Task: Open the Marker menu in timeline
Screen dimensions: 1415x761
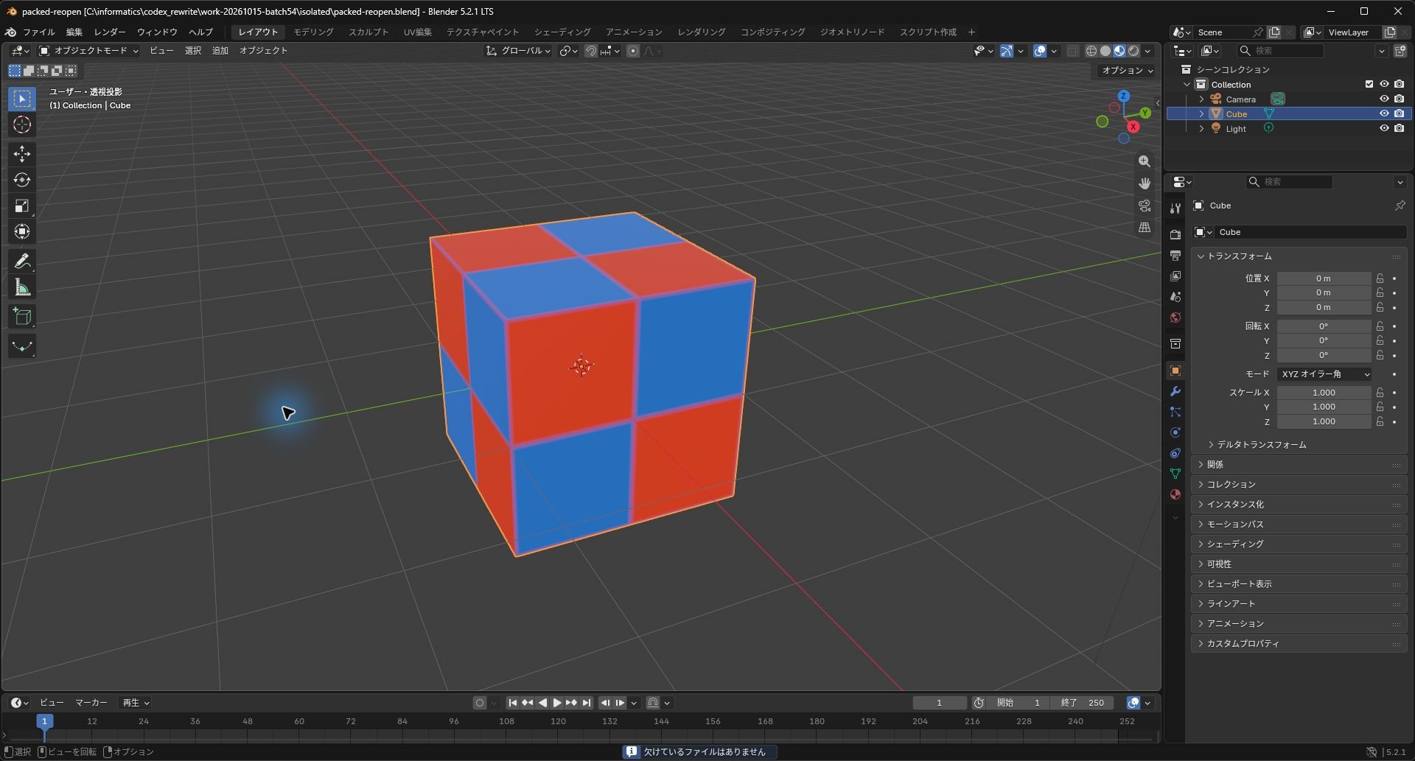Action: (91, 703)
